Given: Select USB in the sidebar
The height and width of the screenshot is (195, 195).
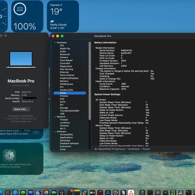Looking at the screenshot, I should pos(62,114).
